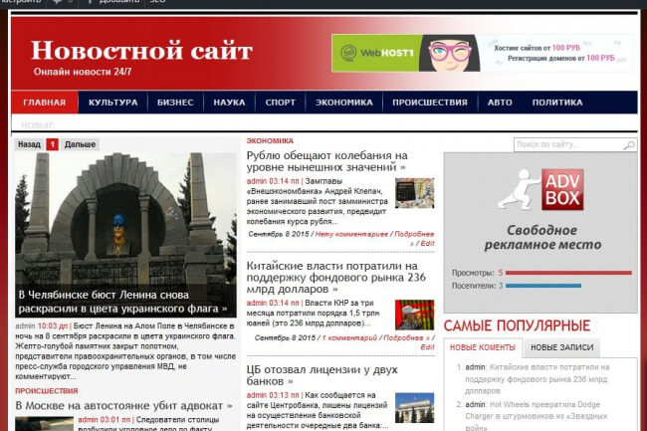
Task: Select slide number 1 indicator
Action: [53, 144]
